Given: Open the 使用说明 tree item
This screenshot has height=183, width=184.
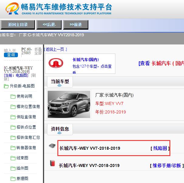Looking at the screenshot, I should click(x=24, y=96).
